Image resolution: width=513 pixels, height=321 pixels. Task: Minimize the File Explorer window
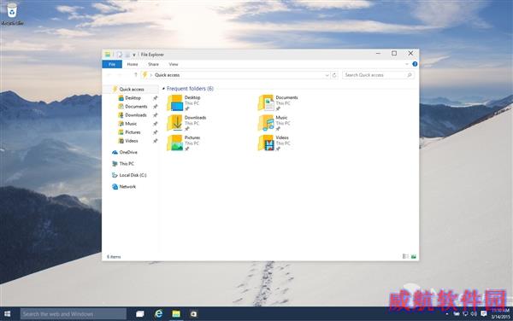[x=378, y=53]
